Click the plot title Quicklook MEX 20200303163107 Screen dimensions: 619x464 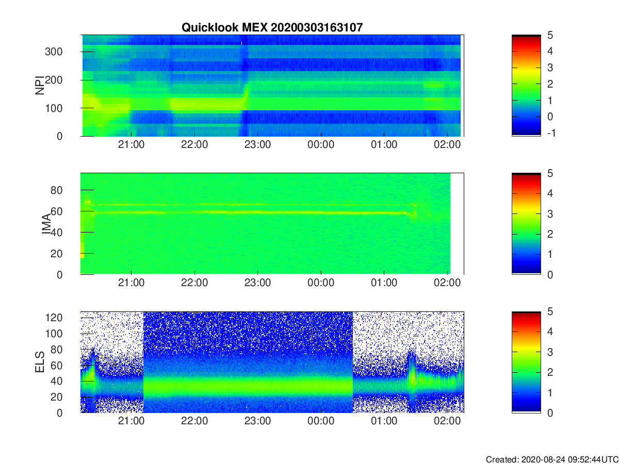click(272, 28)
